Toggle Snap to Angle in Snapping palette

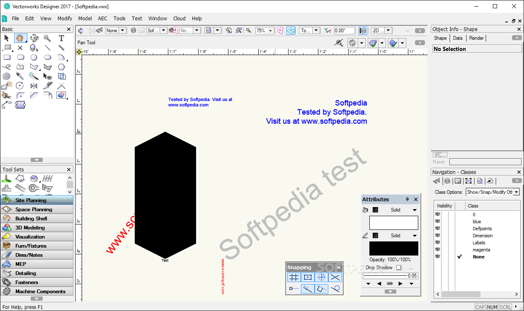pyautogui.click(x=321, y=277)
